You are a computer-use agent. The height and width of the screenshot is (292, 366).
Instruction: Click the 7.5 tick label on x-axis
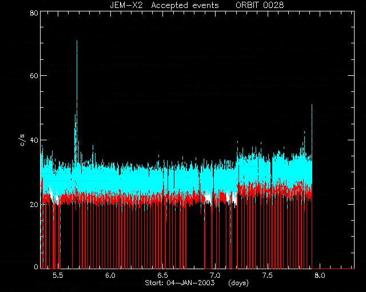(x=268, y=275)
